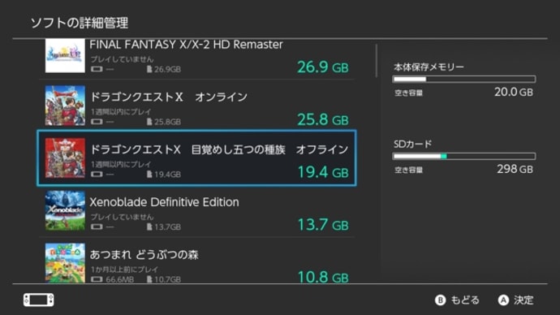Click the もどる back button
This screenshot has width=560, height=315.
pos(457,300)
